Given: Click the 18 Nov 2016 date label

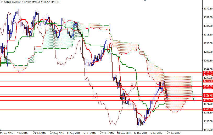Looking at the screenshot, I should [x=124, y=133].
